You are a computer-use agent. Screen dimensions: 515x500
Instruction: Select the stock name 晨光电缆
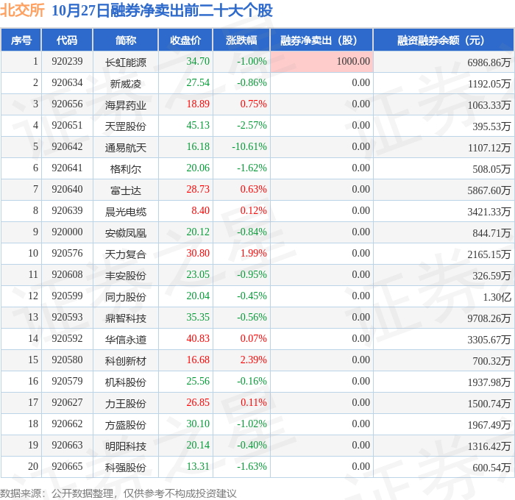[x=126, y=212]
